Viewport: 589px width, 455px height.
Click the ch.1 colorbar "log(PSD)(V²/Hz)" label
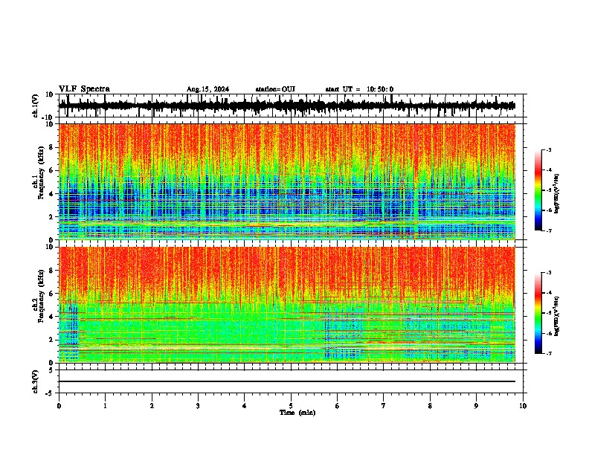click(x=557, y=194)
